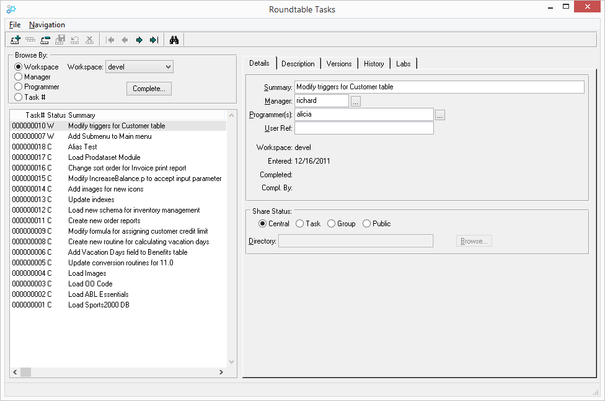Viewport: 605px width, 401px height.
Task: Select task 'Update conversion routines for 11.0'
Action: (118, 263)
